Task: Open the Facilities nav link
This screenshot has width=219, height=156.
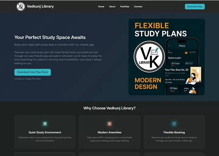Action: coord(125,7)
